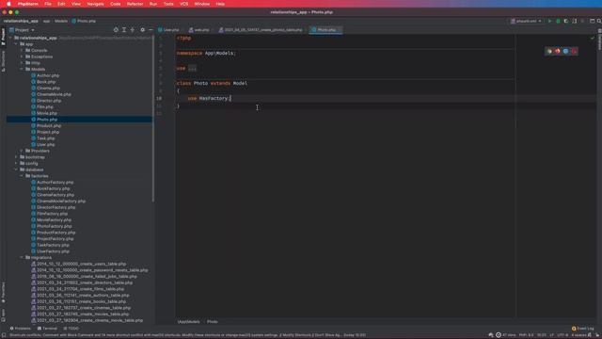Open the Event Log
The height and width of the screenshot is (339, 602).
click(583, 329)
